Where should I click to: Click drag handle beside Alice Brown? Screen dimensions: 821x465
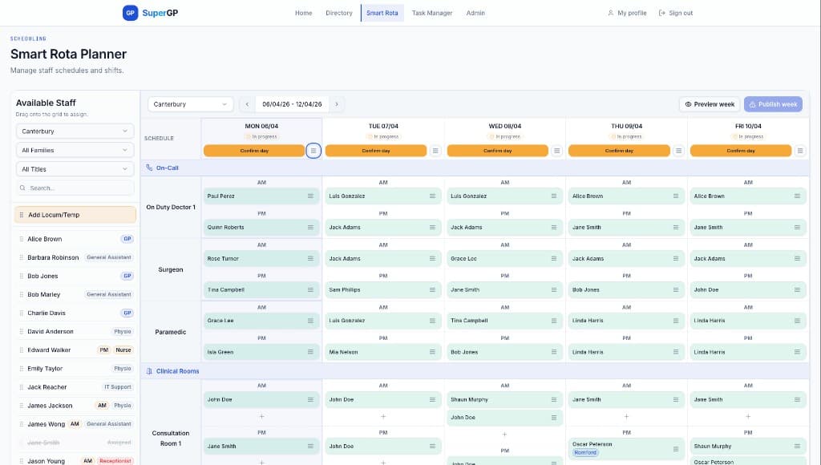22,239
